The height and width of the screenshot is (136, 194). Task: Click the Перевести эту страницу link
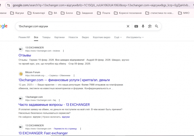65,129
